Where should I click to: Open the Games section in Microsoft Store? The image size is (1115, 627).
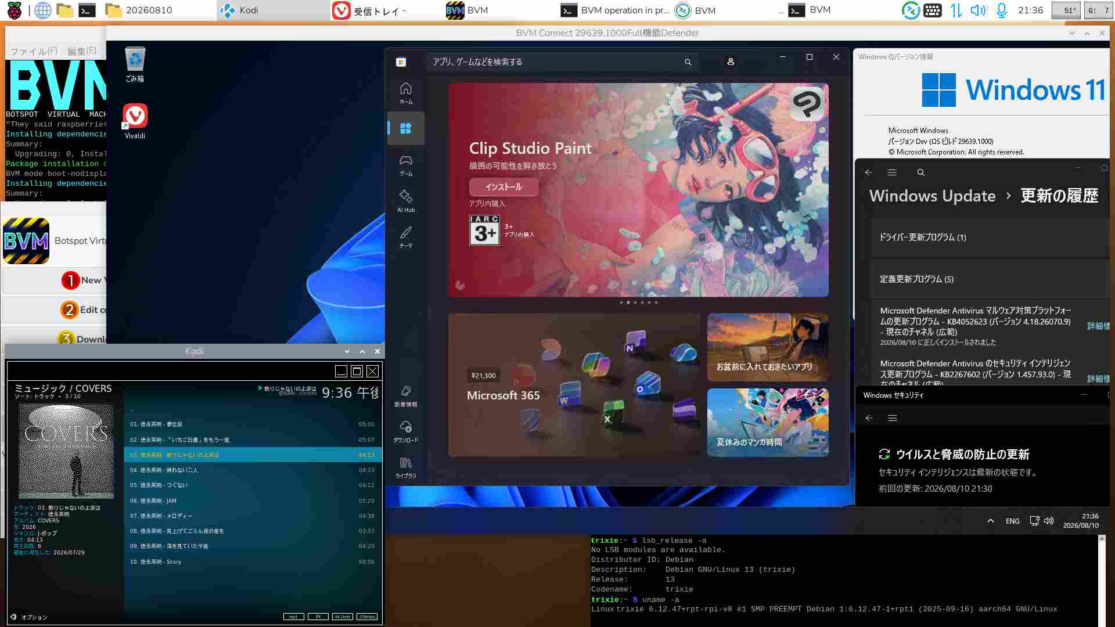406,165
